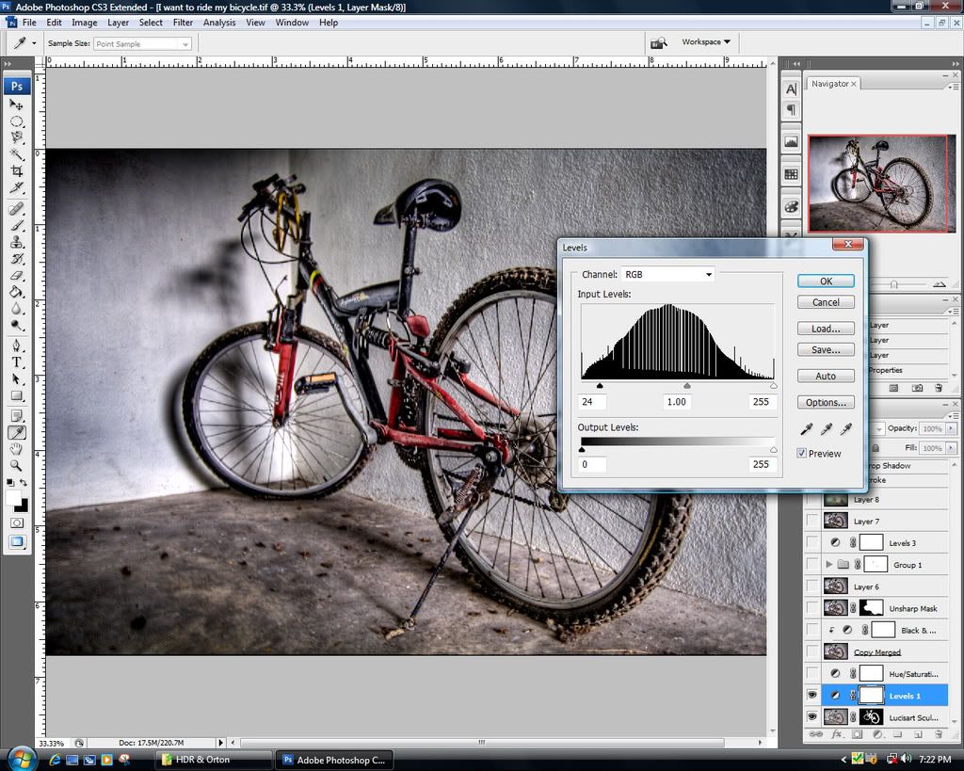
Task: Click the midtone gray input slider
Action: click(686, 385)
